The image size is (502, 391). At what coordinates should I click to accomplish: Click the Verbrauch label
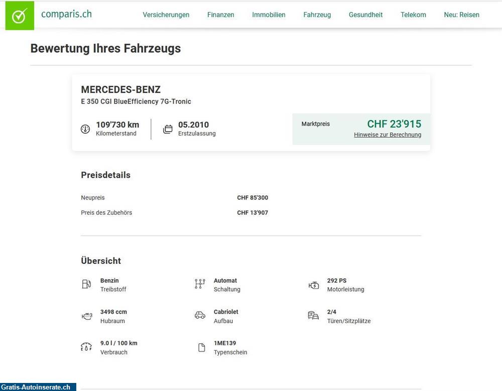point(114,352)
